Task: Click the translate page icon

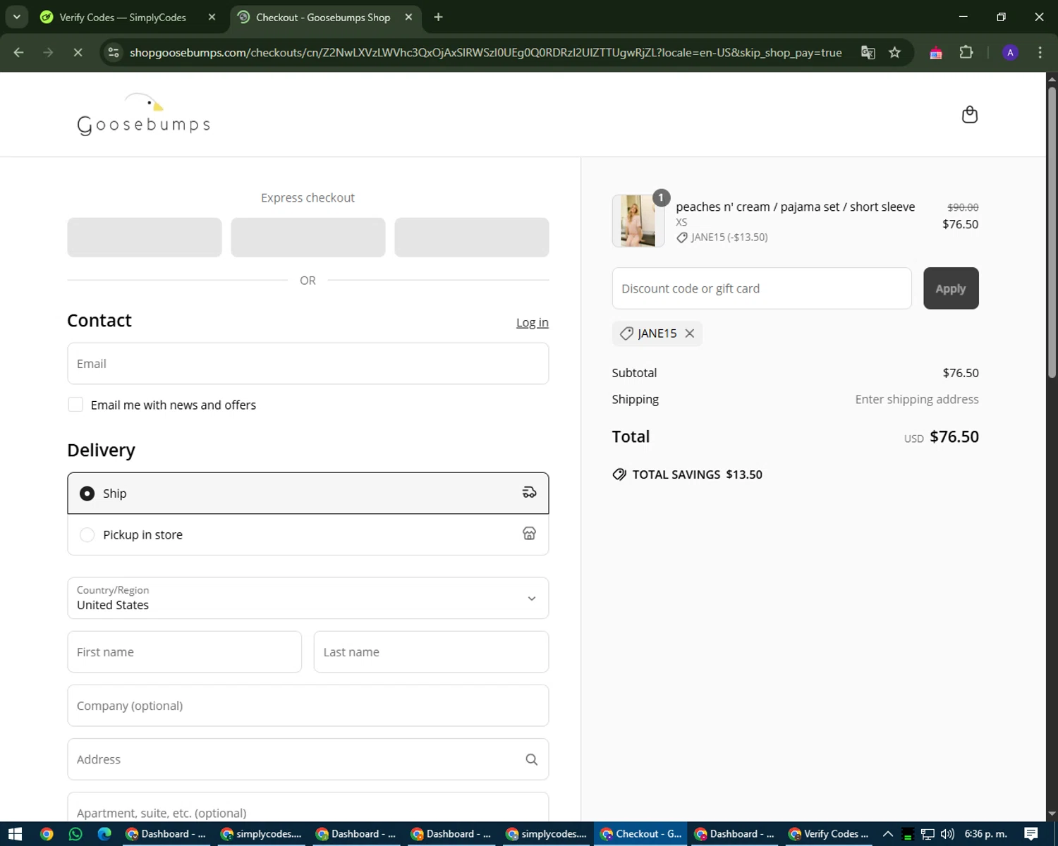Action: click(868, 52)
